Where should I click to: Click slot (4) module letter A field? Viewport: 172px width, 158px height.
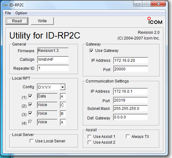point(63,122)
